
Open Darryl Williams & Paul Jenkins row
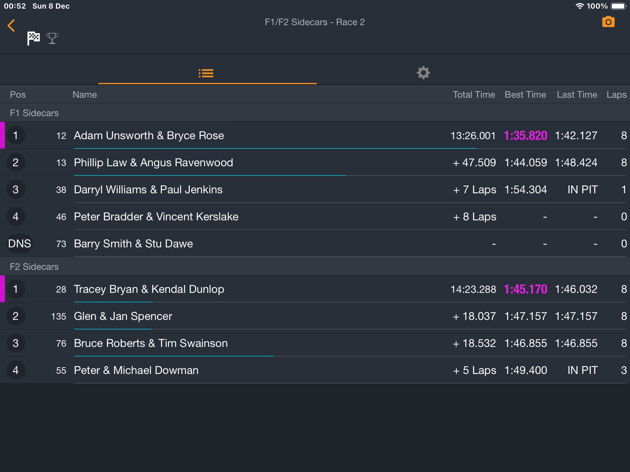[x=315, y=189]
